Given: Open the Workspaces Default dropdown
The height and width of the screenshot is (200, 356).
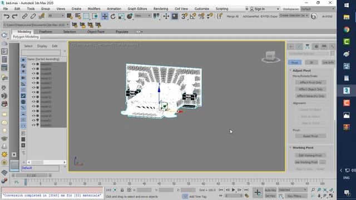Looking at the screenshot, I should point(318,9).
